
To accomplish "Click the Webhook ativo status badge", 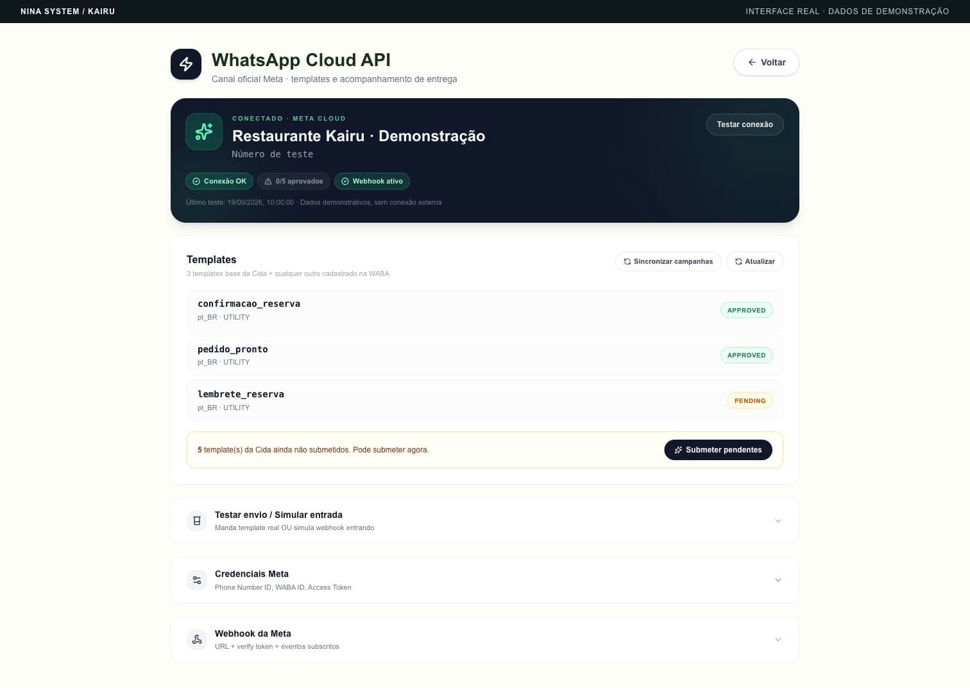I will click(372, 181).
